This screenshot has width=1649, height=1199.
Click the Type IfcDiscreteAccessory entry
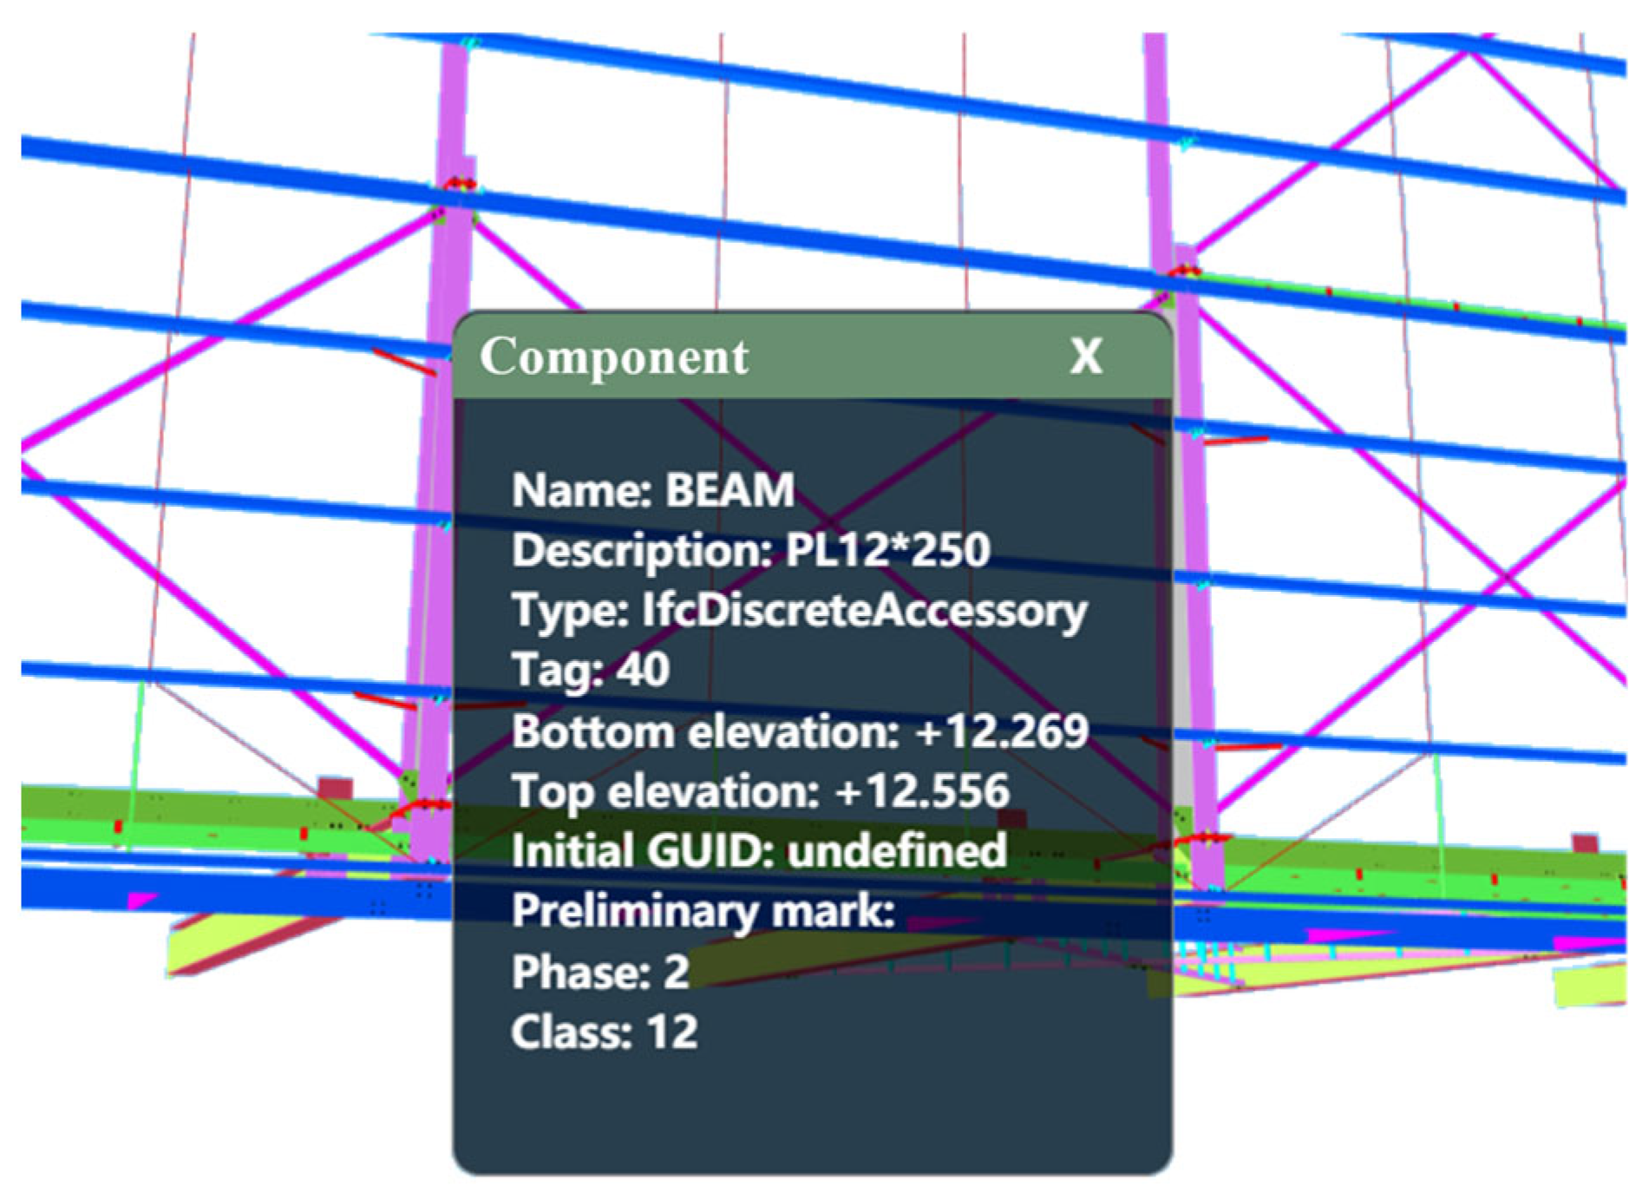(799, 610)
